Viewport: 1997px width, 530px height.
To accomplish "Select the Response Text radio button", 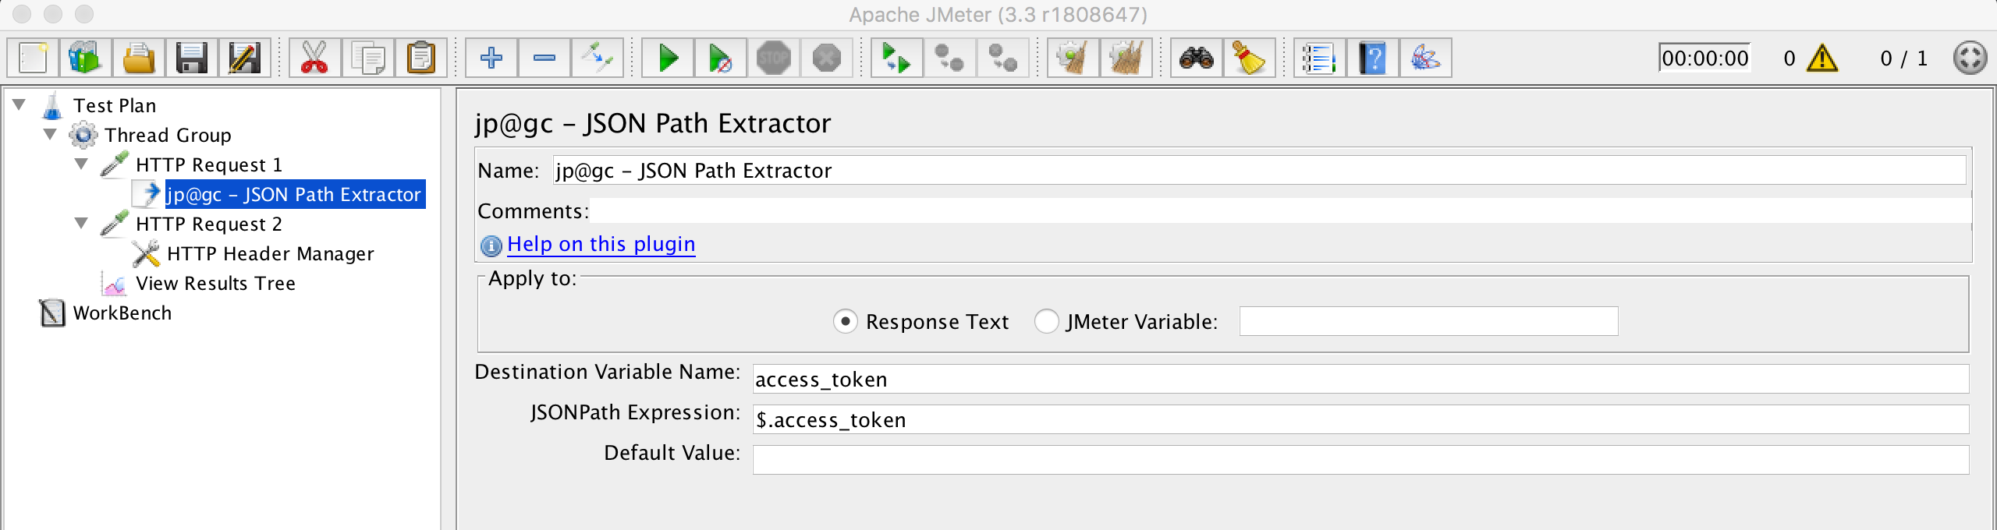I will (846, 322).
